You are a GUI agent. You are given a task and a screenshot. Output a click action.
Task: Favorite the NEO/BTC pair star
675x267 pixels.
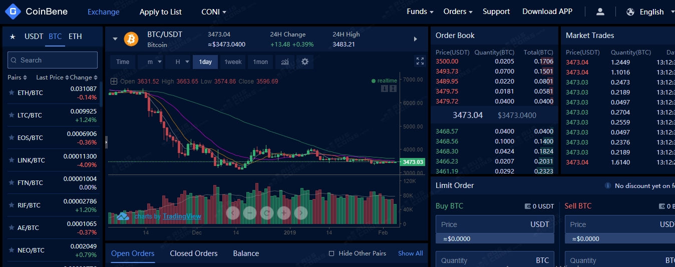click(x=11, y=250)
